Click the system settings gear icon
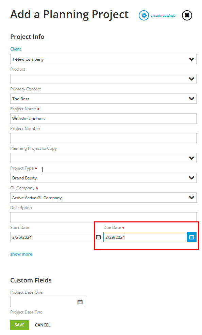Viewport: 202px width, 335px height. pos(144,15)
